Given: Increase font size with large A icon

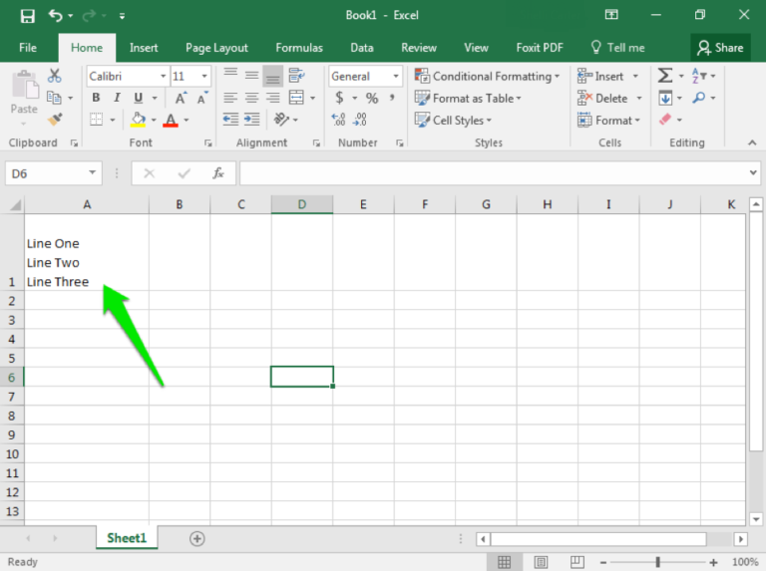Looking at the screenshot, I should point(181,98).
